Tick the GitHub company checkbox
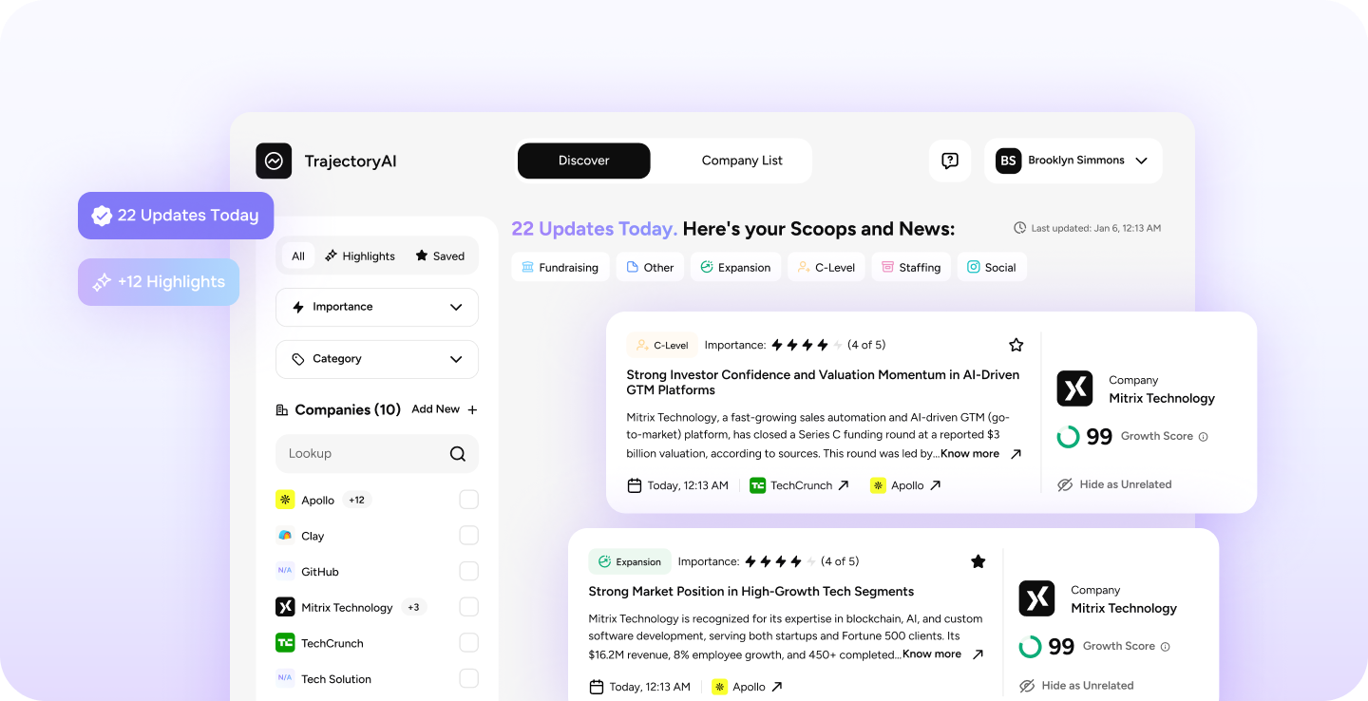 click(x=468, y=571)
